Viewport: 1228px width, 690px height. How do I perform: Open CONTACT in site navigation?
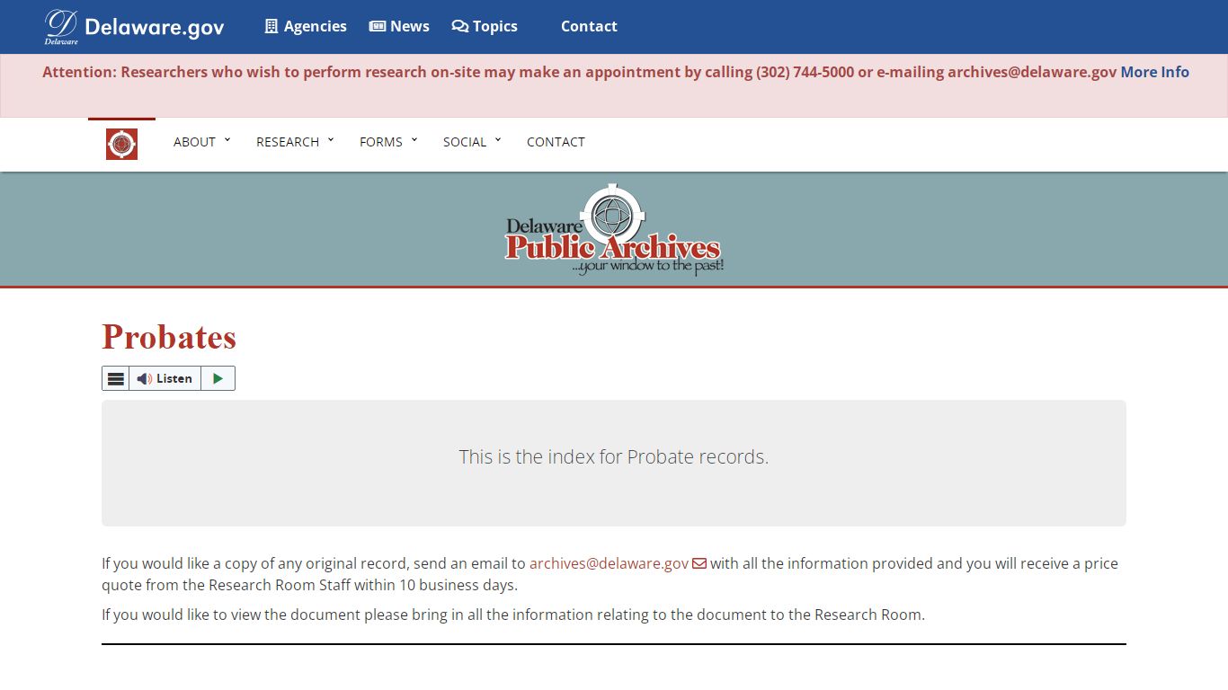click(x=556, y=142)
